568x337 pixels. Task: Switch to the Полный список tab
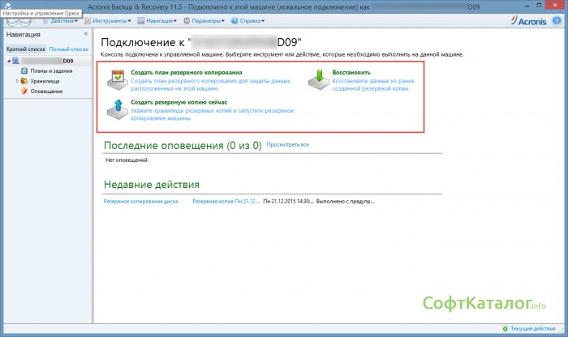pyautogui.click(x=68, y=50)
